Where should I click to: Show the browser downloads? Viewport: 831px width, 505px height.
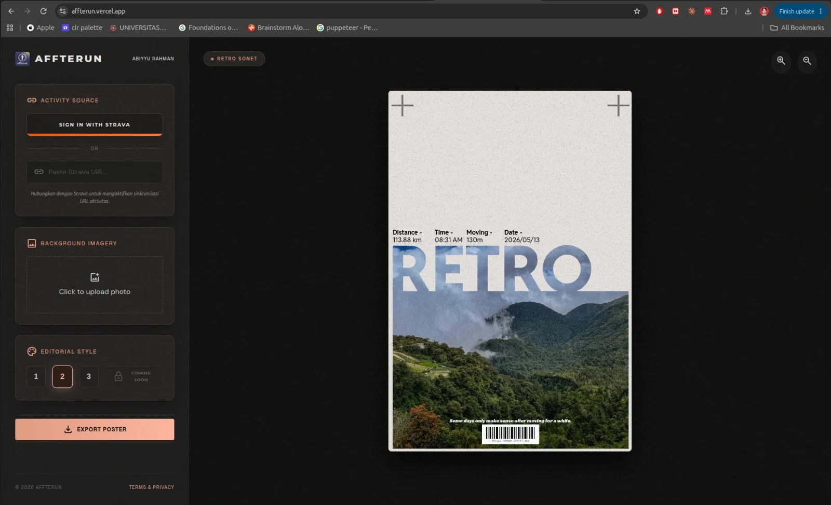748,11
